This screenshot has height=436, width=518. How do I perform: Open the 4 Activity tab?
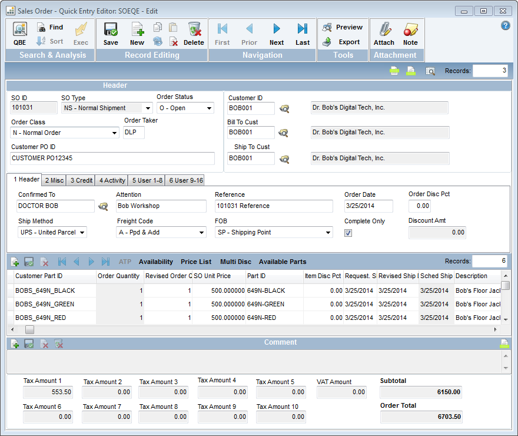[x=112, y=180]
